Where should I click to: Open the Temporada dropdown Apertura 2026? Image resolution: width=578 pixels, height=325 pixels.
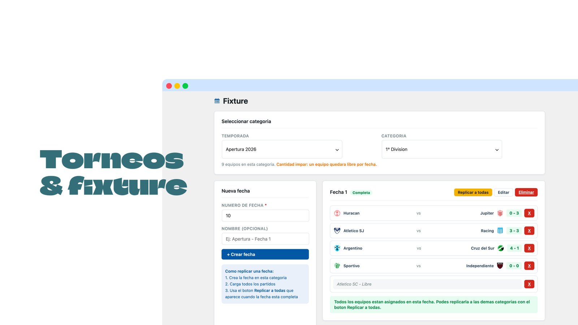click(282, 149)
